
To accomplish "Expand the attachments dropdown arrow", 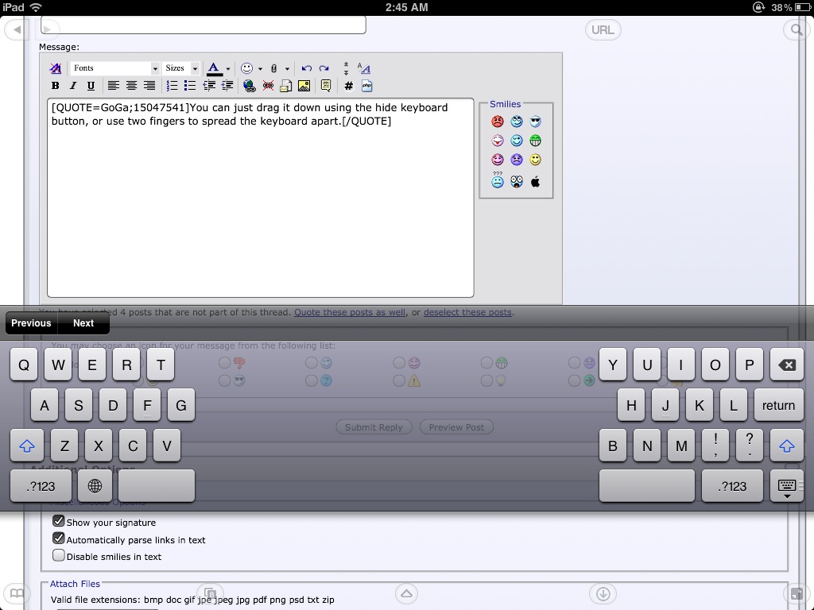I will [x=287, y=68].
